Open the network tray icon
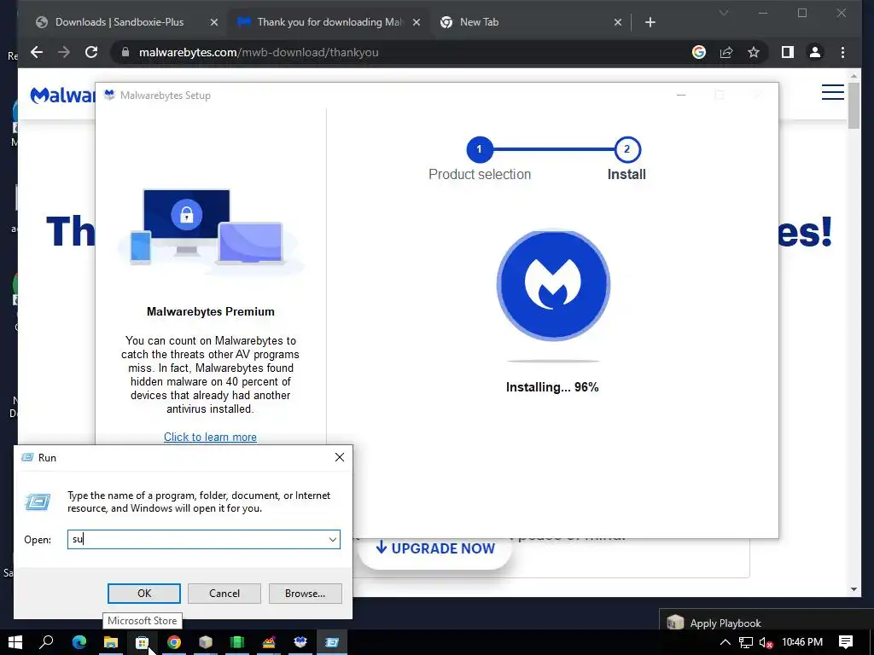874x655 pixels. tap(746, 642)
